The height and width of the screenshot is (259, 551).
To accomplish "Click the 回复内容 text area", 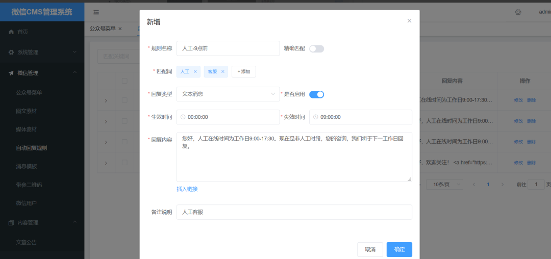I will tap(294, 157).
